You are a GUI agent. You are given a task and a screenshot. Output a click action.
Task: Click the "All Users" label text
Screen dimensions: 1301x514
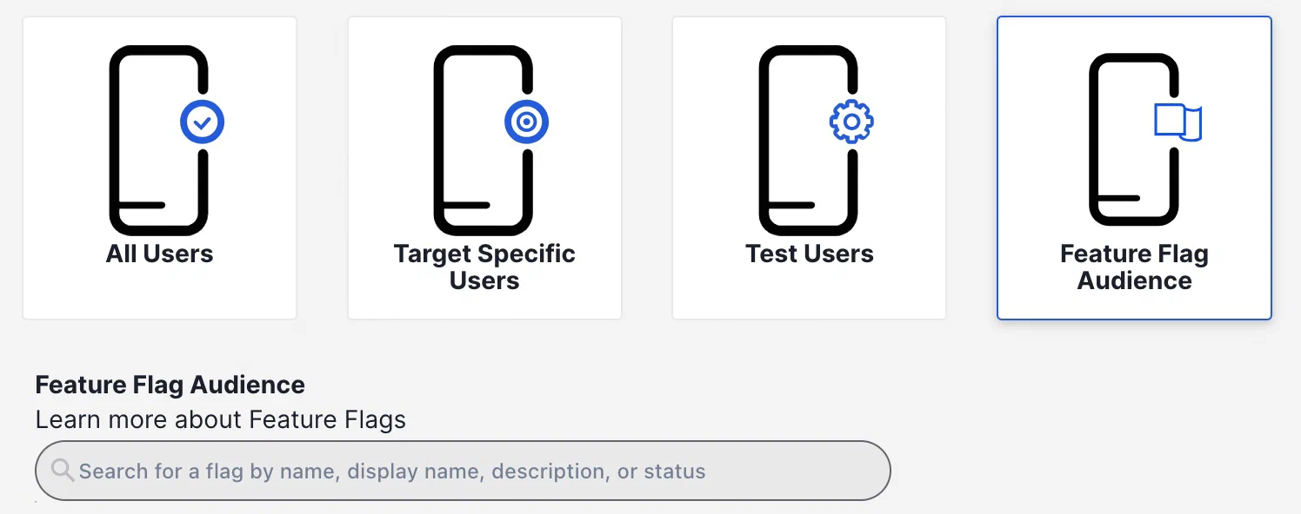159,254
